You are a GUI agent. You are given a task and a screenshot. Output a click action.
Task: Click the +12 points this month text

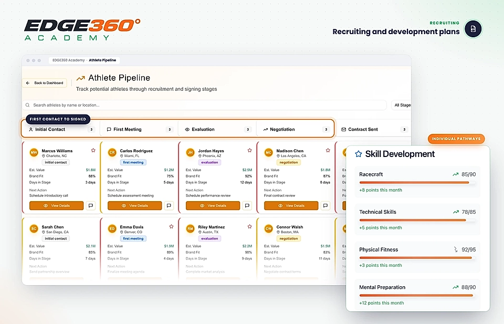[x=382, y=303]
